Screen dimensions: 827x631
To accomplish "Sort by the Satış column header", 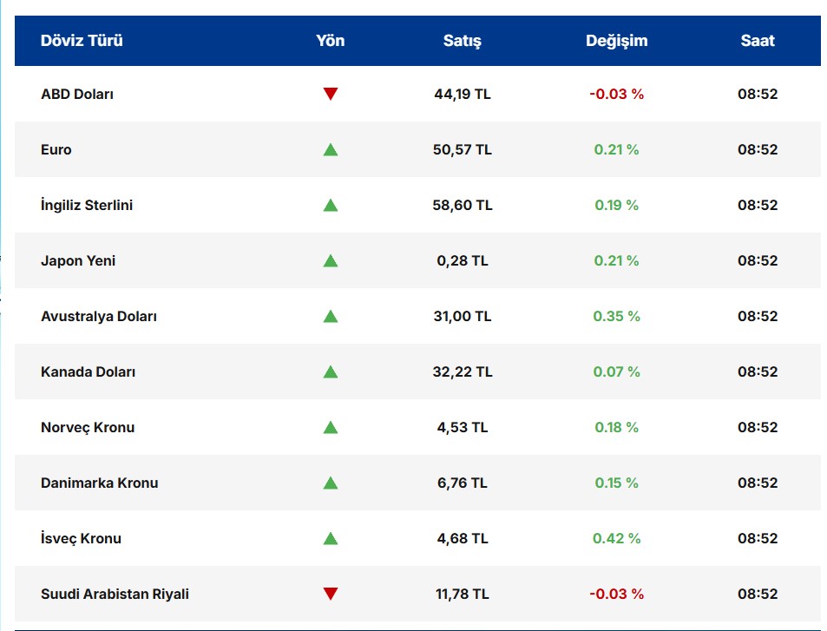I will coord(462,41).
